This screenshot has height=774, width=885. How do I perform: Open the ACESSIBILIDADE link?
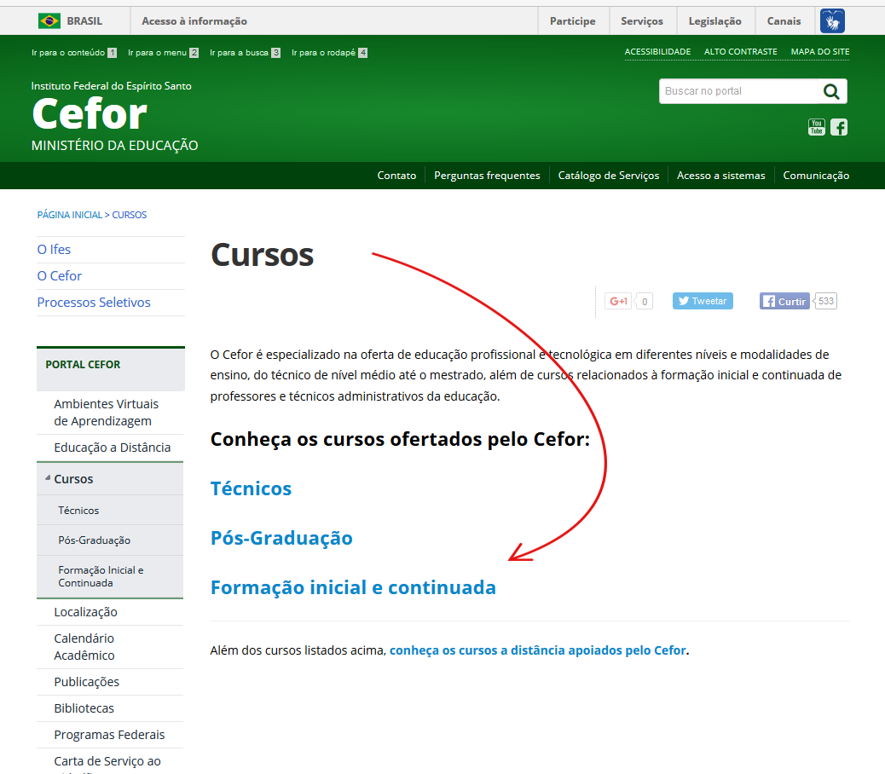point(657,51)
